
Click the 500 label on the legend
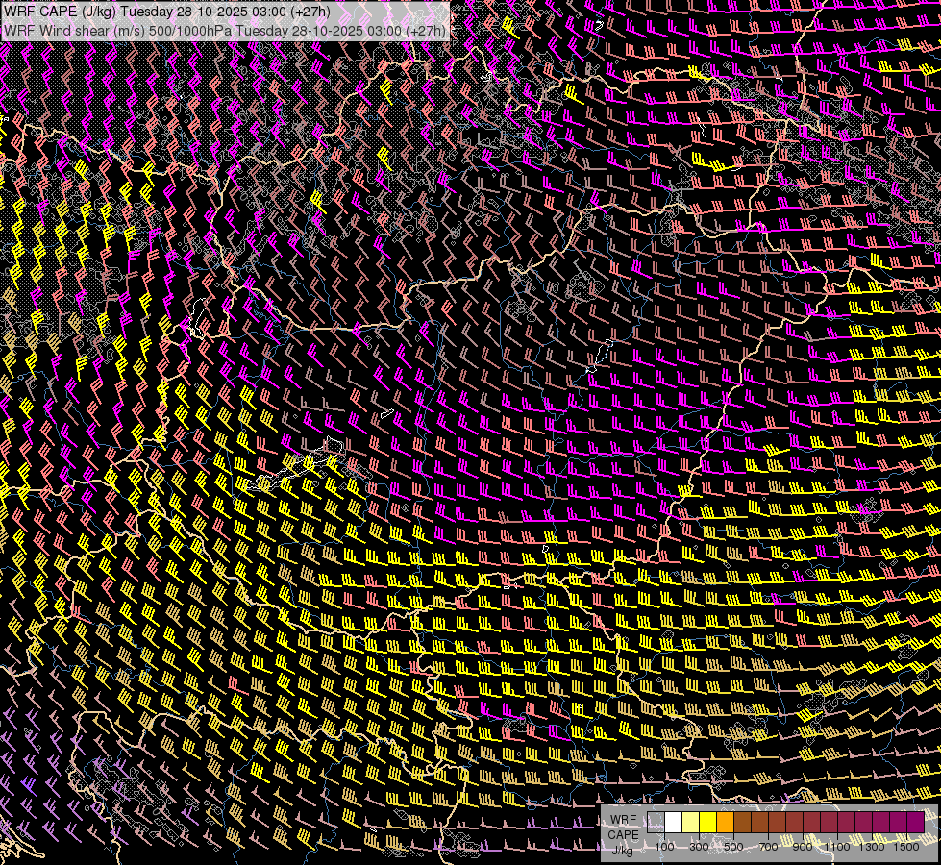coord(733,847)
